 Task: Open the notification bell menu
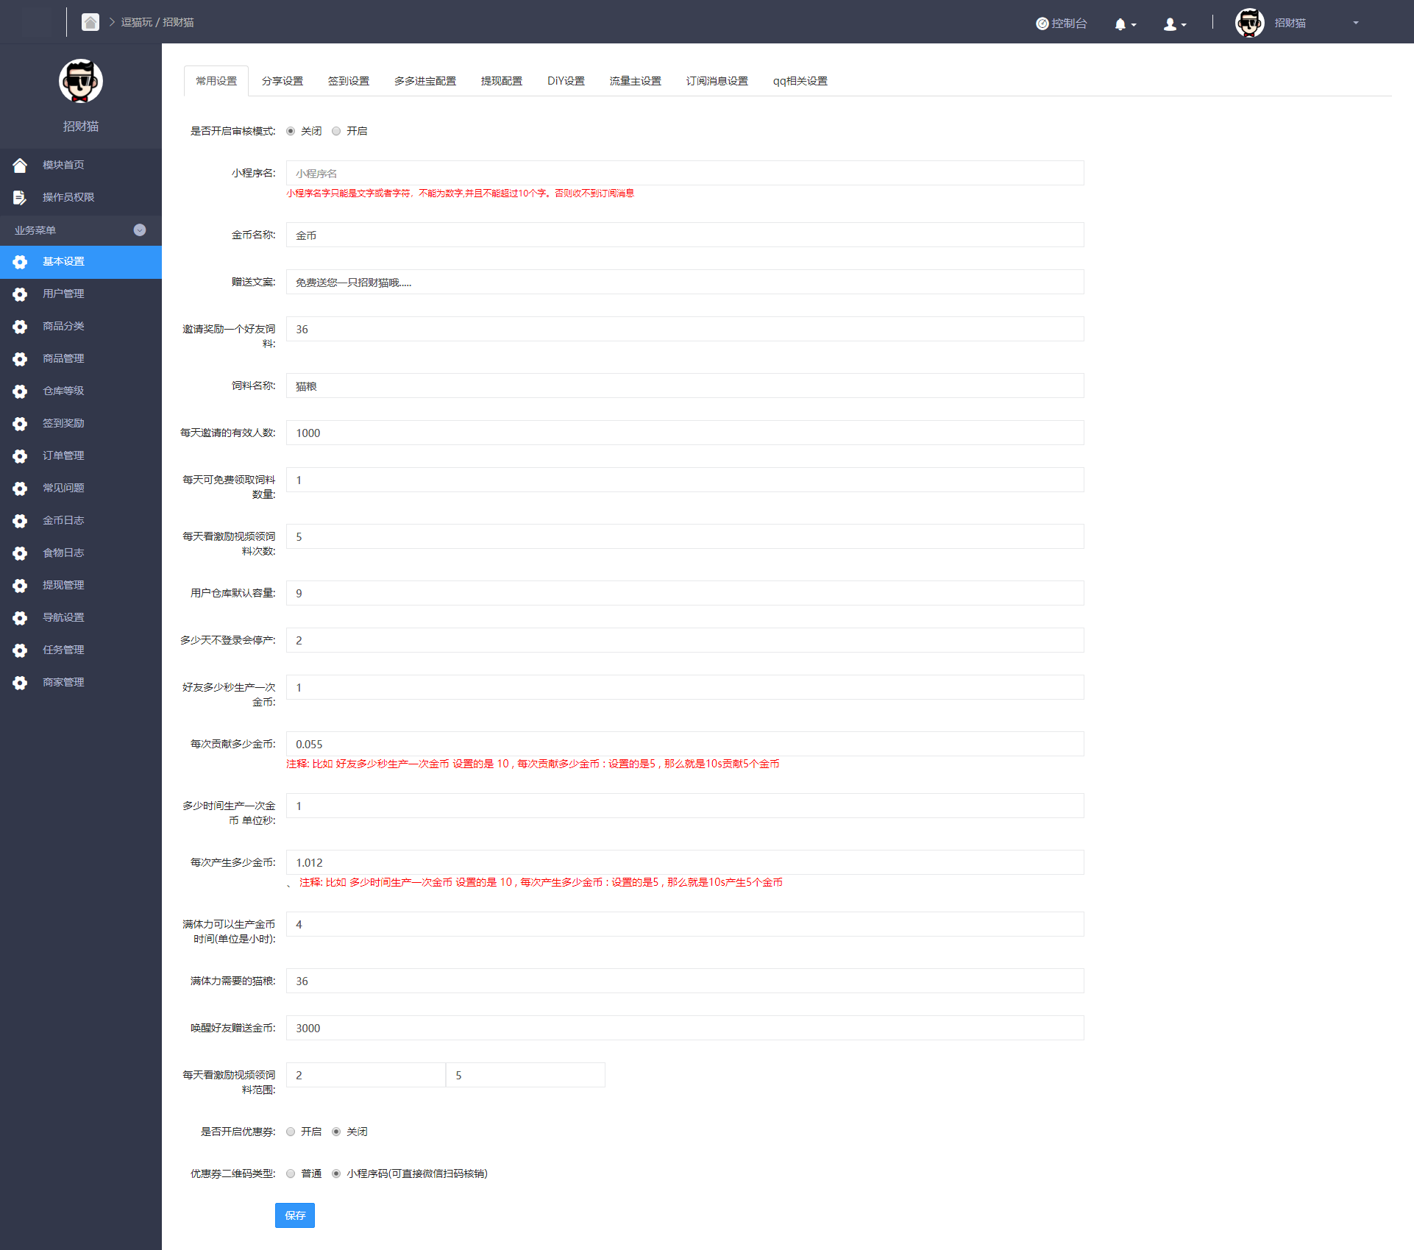tap(1125, 24)
